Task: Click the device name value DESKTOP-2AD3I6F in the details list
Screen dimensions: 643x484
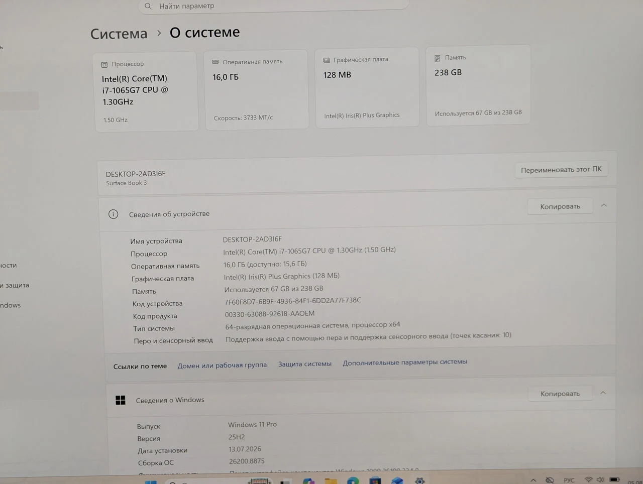Action: click(252, 239)
